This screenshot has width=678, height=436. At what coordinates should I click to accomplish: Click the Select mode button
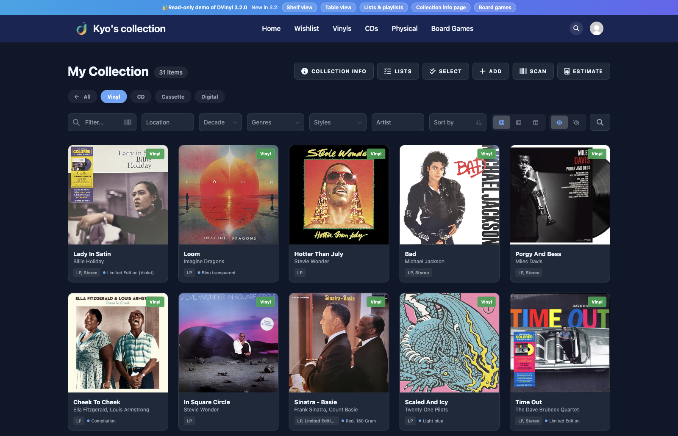tap(446, 71)
